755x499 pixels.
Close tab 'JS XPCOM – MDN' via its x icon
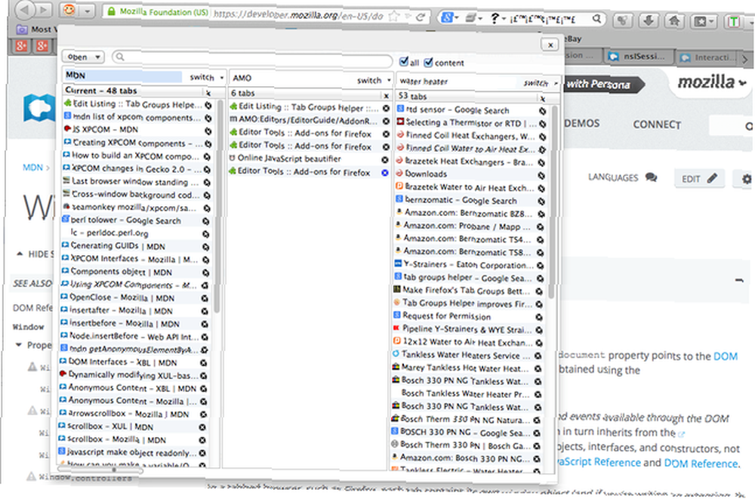(208, 131)
